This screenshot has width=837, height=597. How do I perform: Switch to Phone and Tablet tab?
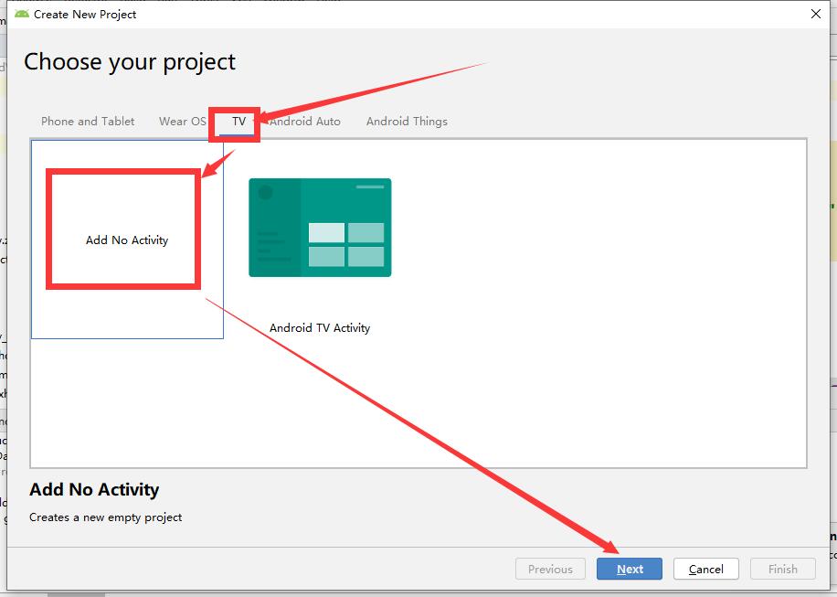[88, 122]
